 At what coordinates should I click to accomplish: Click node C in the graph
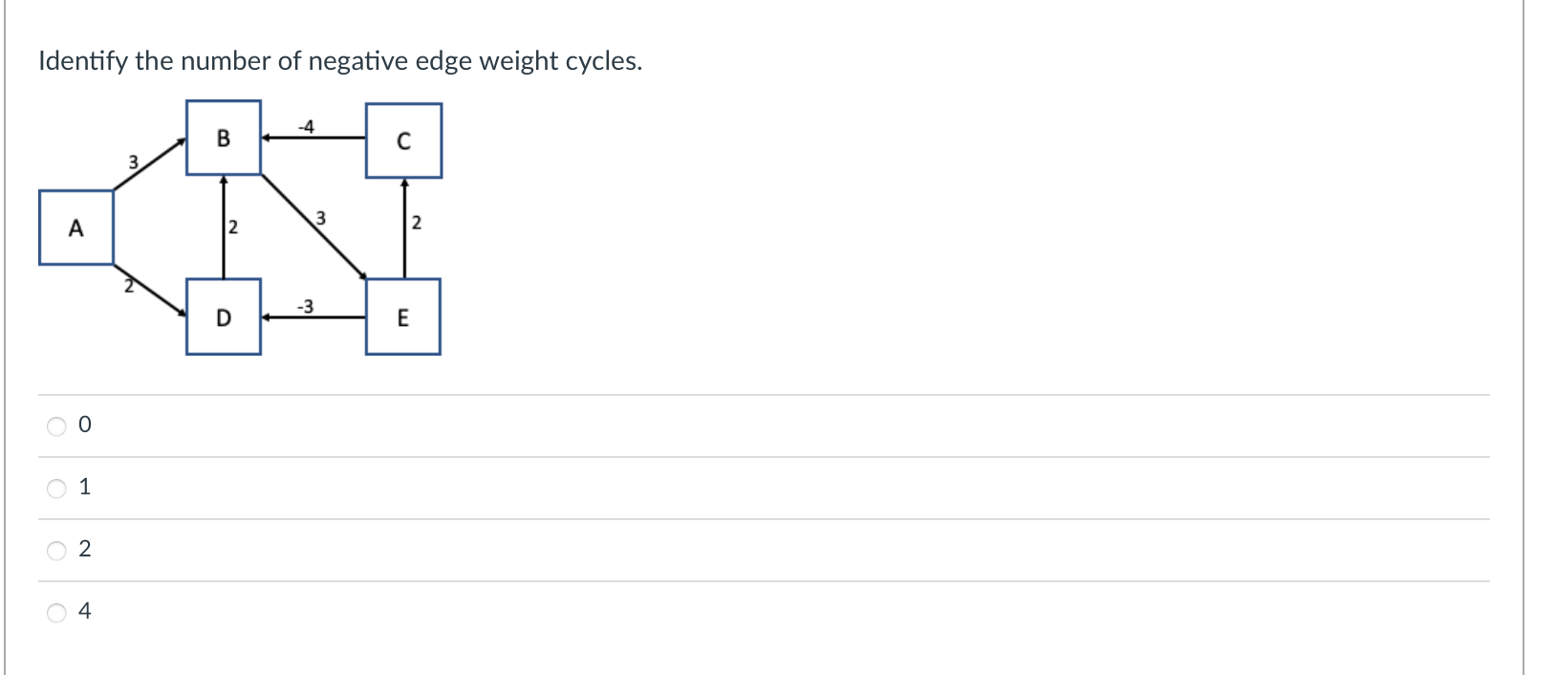pyautogui.click(x=403, y=141)
